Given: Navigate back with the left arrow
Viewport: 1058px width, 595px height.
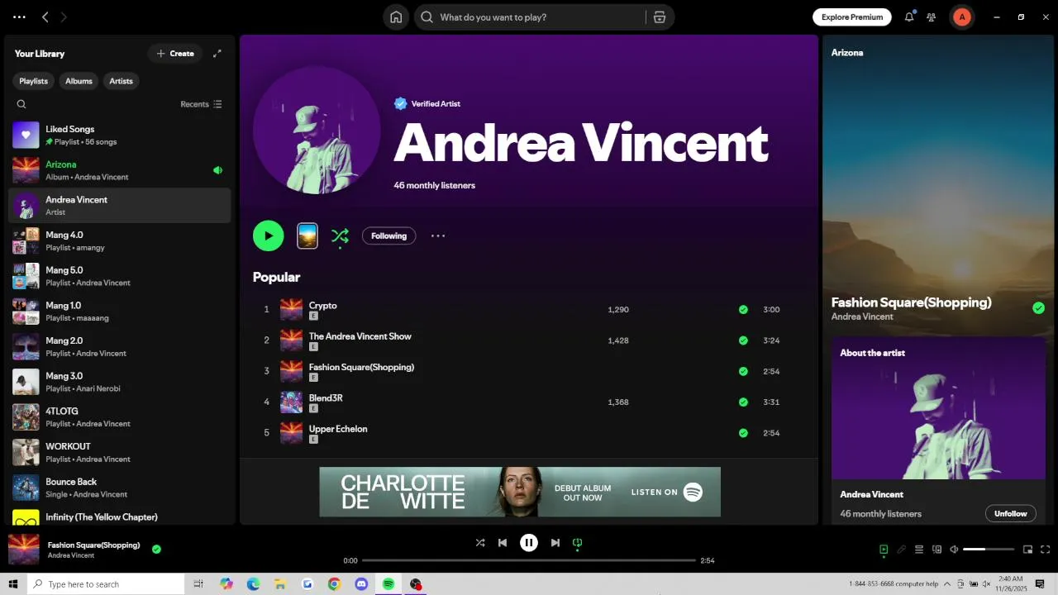Looking at the screenshot, I should click(x=45, y=17).
